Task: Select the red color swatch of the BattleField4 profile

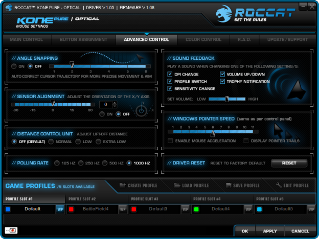Action: click(71, 209)
